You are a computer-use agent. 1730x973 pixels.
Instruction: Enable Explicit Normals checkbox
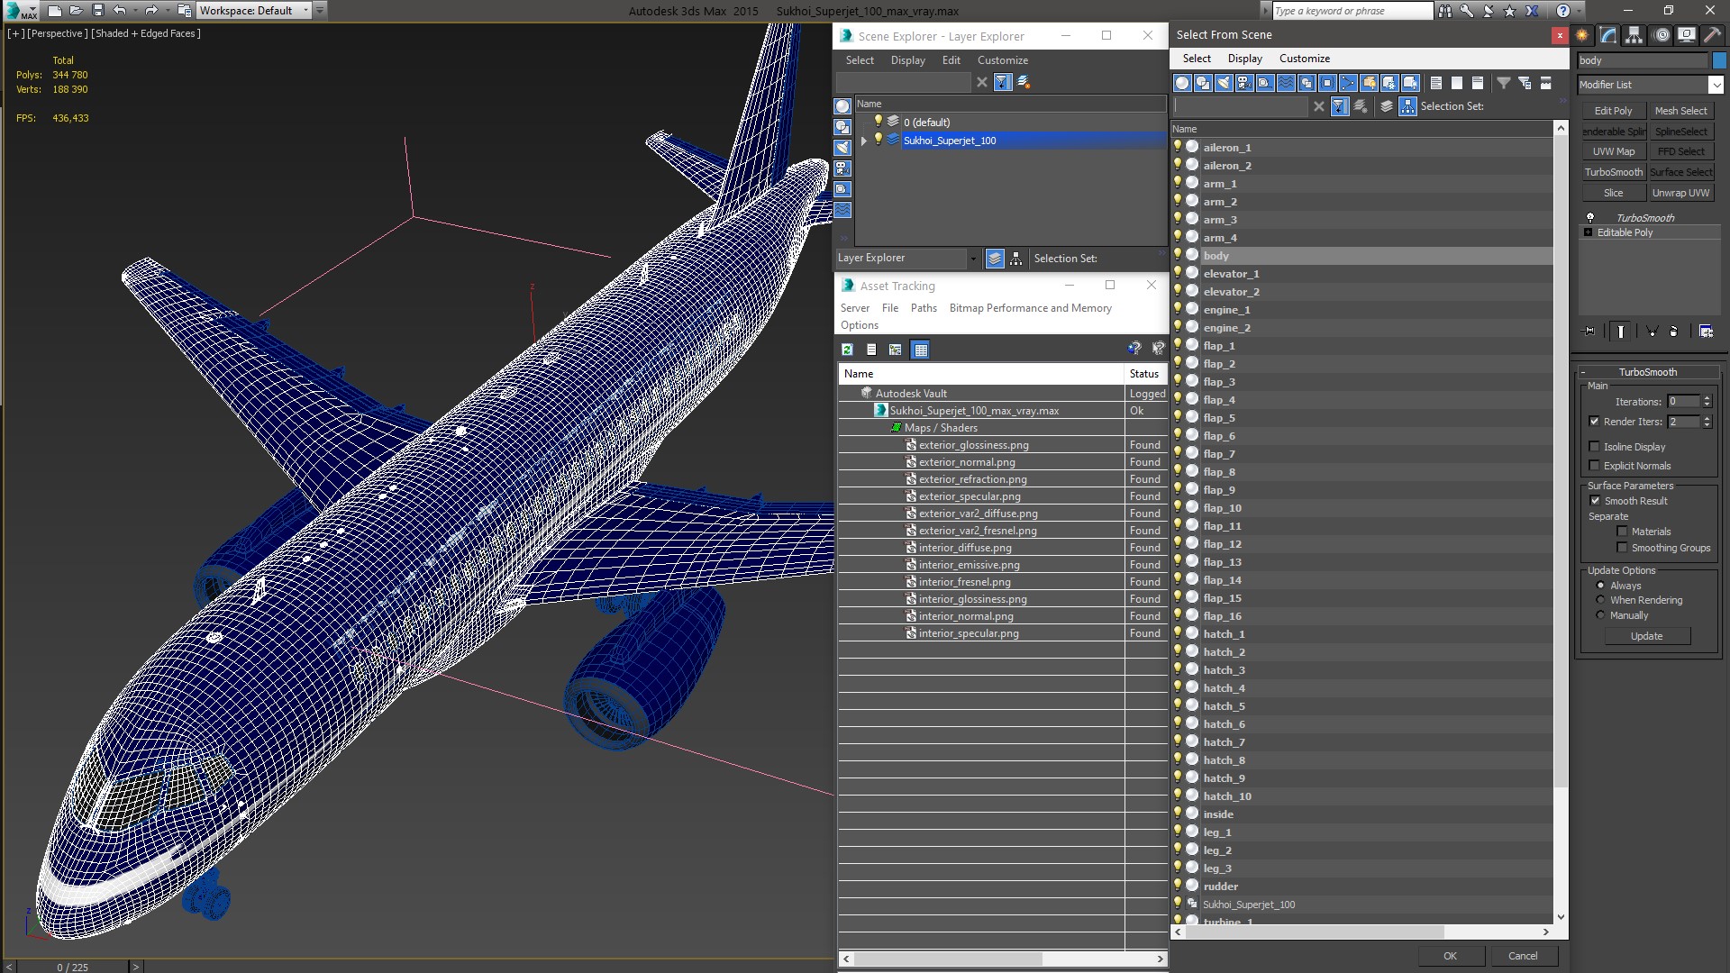[x=1594, y=465]
